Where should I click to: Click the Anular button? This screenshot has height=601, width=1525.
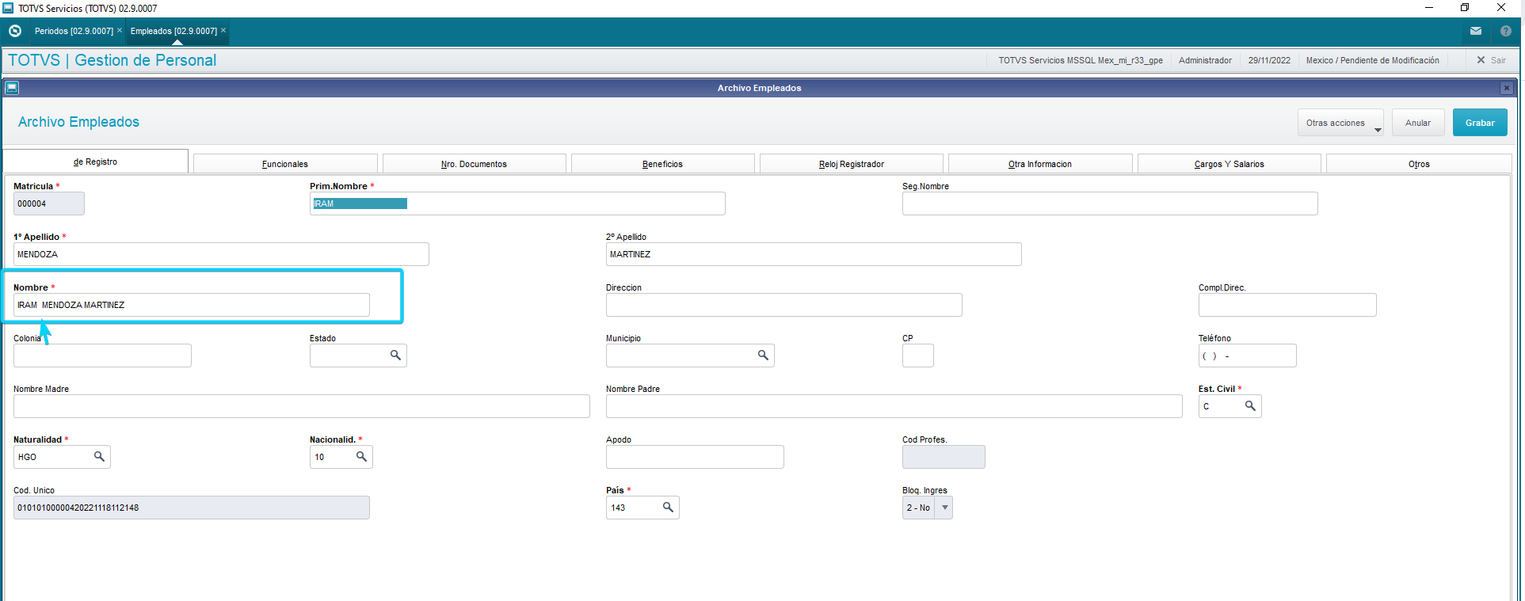click(x=1418, y=123)
